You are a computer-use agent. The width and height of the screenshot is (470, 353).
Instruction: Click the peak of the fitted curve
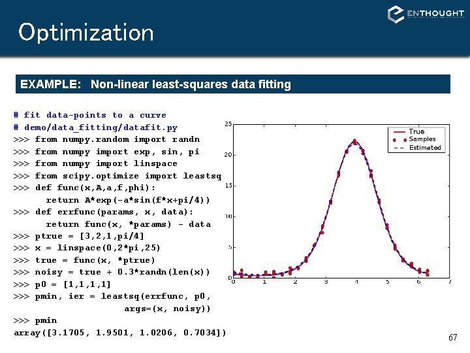tap(354, 141)
